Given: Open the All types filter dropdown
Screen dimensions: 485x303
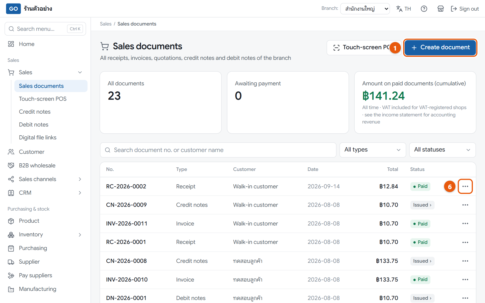Looking at the screenshot, I should [x=373, y=150].
